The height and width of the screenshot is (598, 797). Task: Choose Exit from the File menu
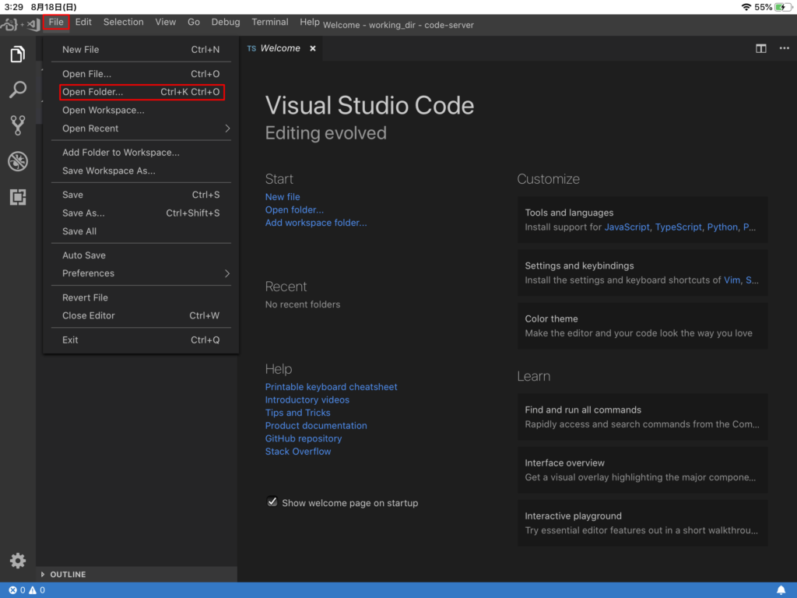tap(142, 339)
